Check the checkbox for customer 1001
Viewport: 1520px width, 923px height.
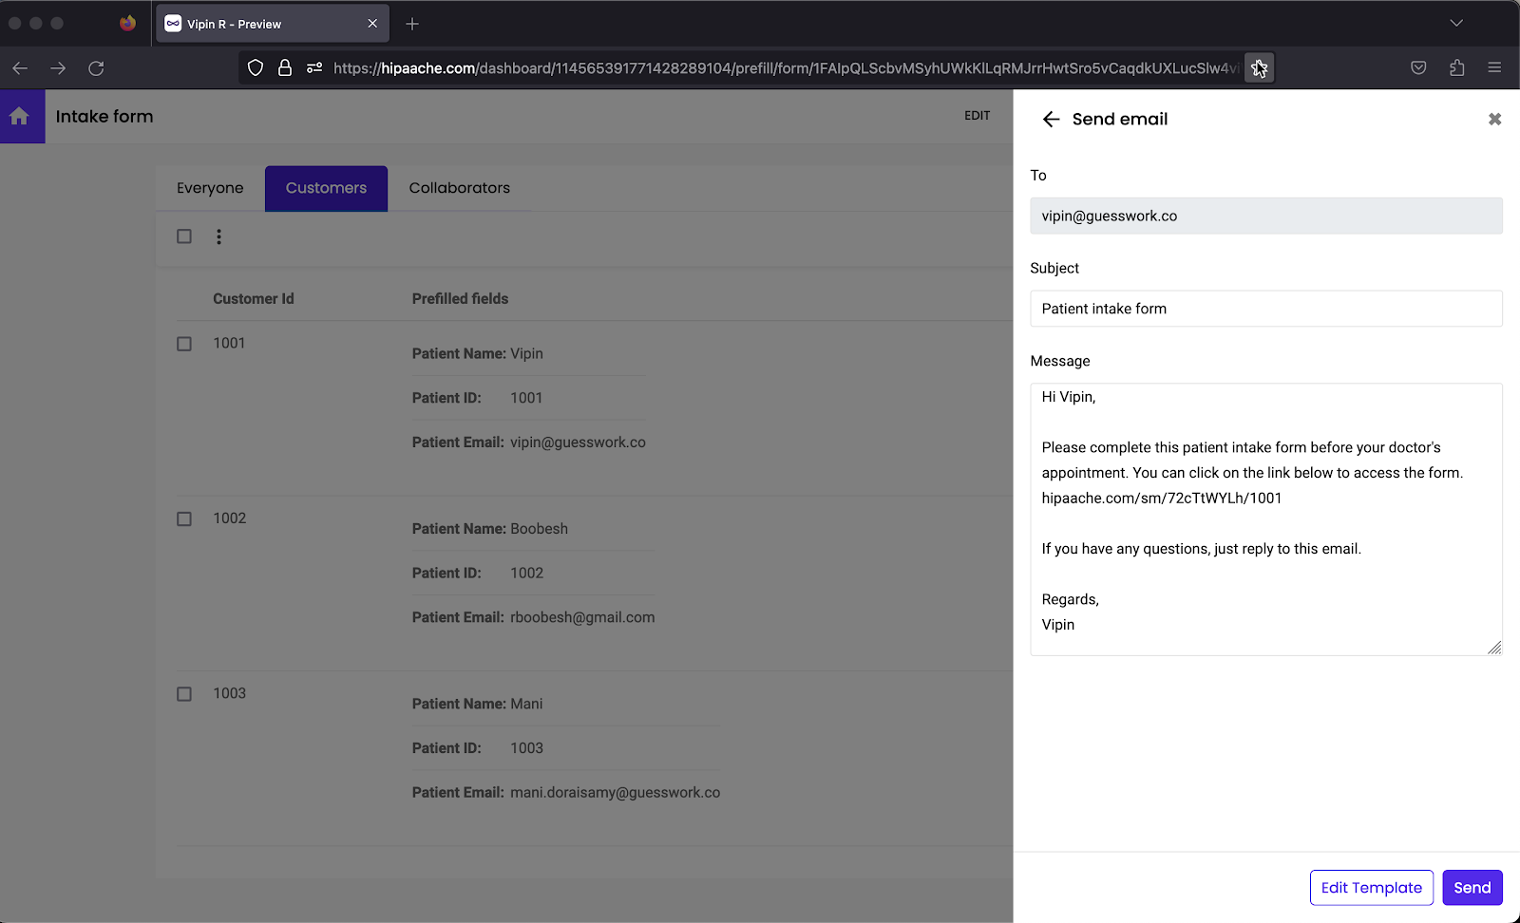click(x=183, y=344)
